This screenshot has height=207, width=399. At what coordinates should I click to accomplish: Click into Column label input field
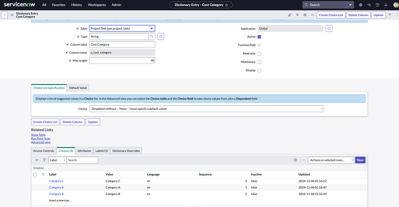pos(122,44)
